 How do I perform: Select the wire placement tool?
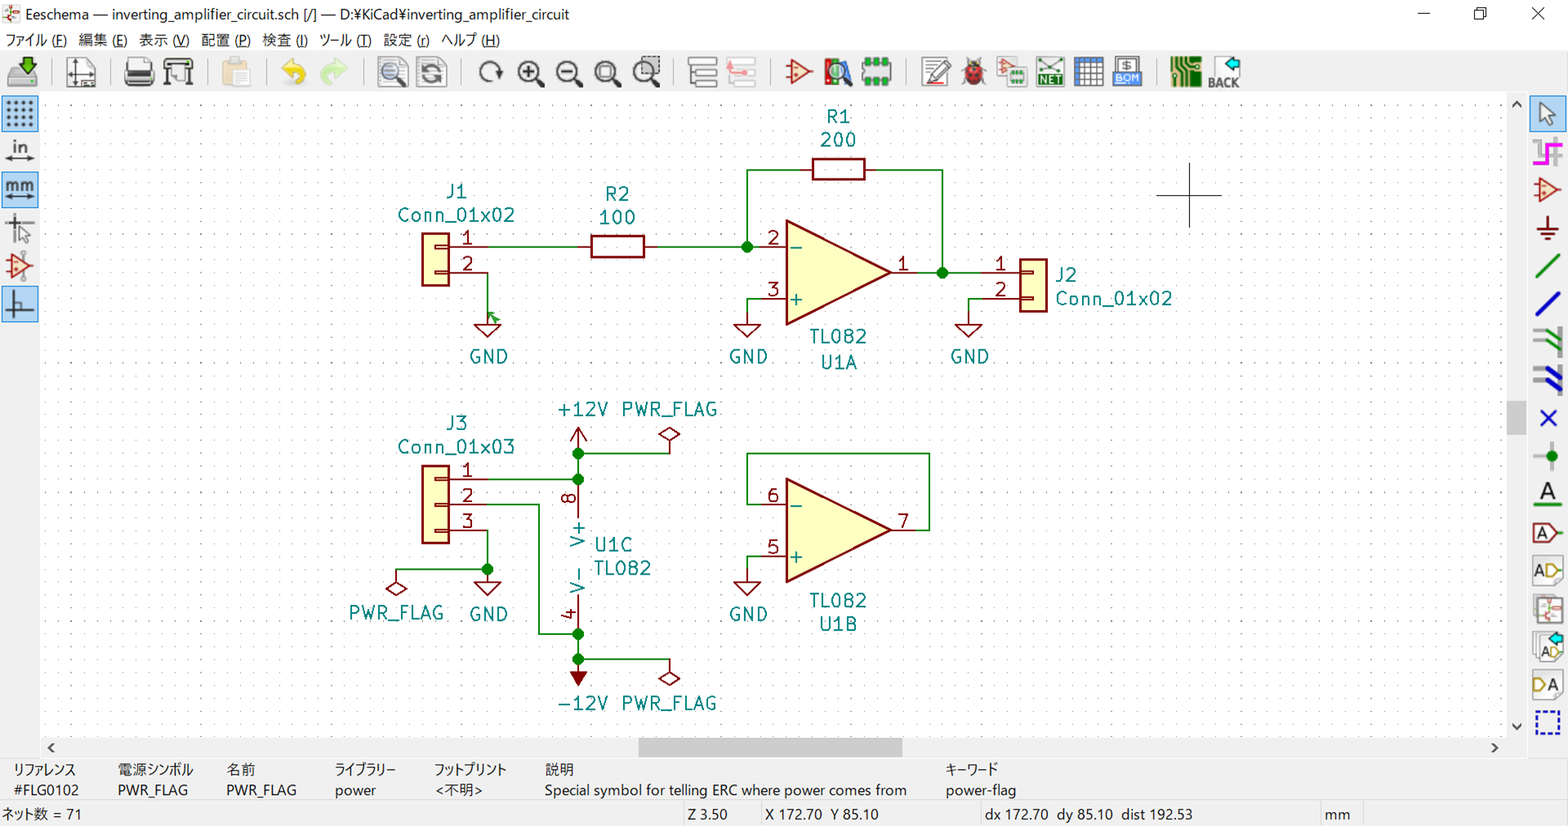1547,266
